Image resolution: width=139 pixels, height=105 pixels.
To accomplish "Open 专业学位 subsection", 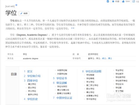I will click(x=120, y=70).
